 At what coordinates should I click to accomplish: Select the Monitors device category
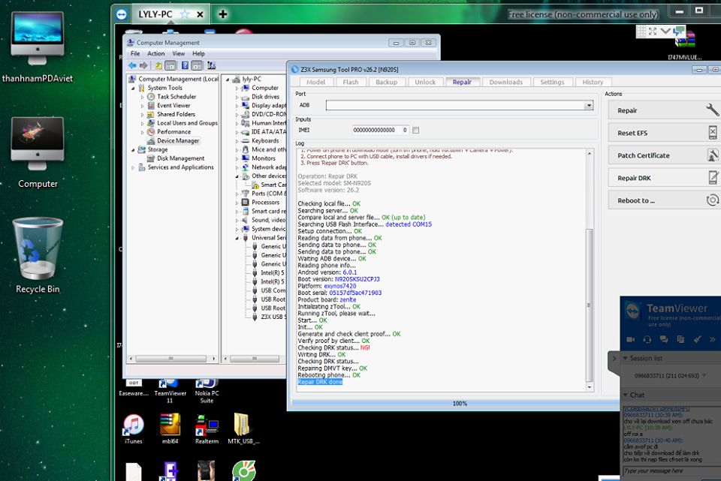coord(264,158)
